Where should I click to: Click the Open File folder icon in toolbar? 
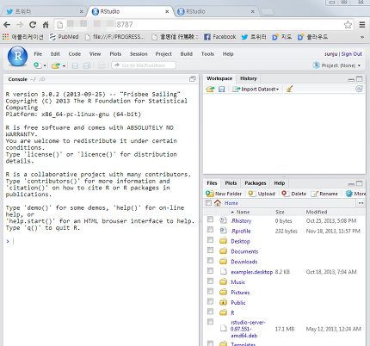pos(56,65)
